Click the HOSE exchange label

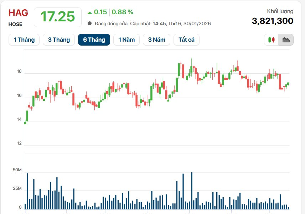(15, 24)
